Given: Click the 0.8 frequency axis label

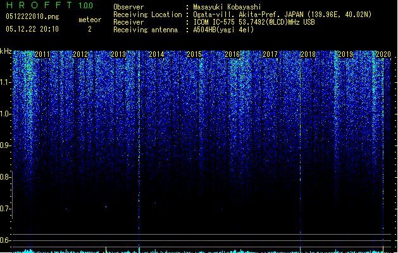Looking at the screenshot, I should point(5,177).
